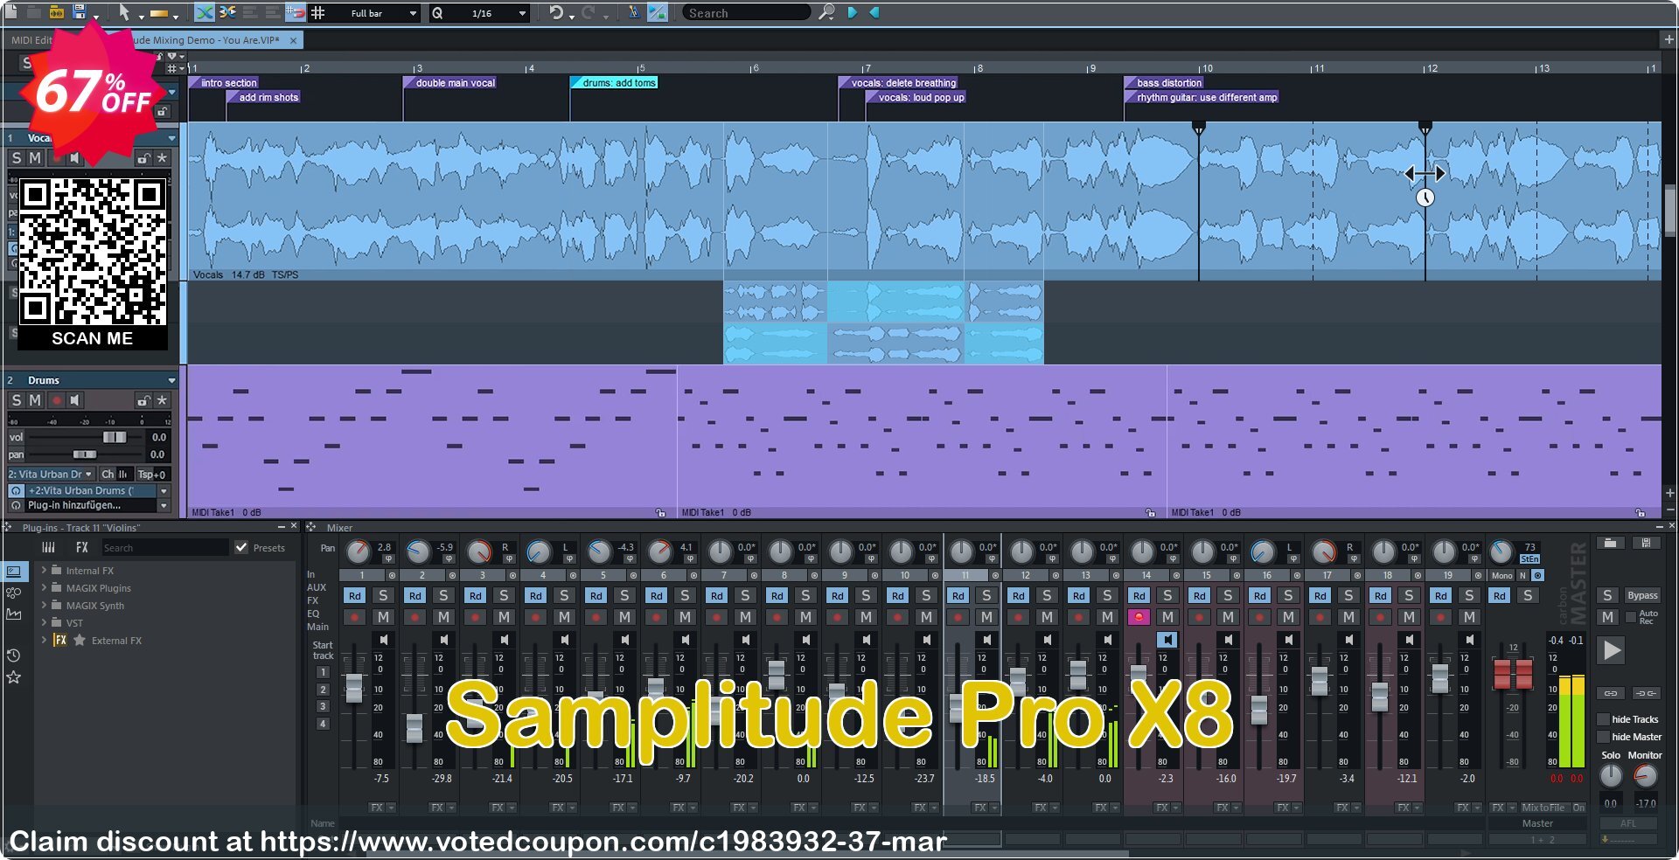Viewport: 1679px width, 860px height.
Task: Toggle the metronome icon in the toolbar
Action: (x=634, y=12)
